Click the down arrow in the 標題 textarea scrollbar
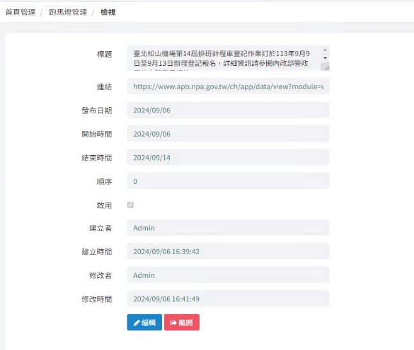The image size is (414, 350). coord(325,57)
